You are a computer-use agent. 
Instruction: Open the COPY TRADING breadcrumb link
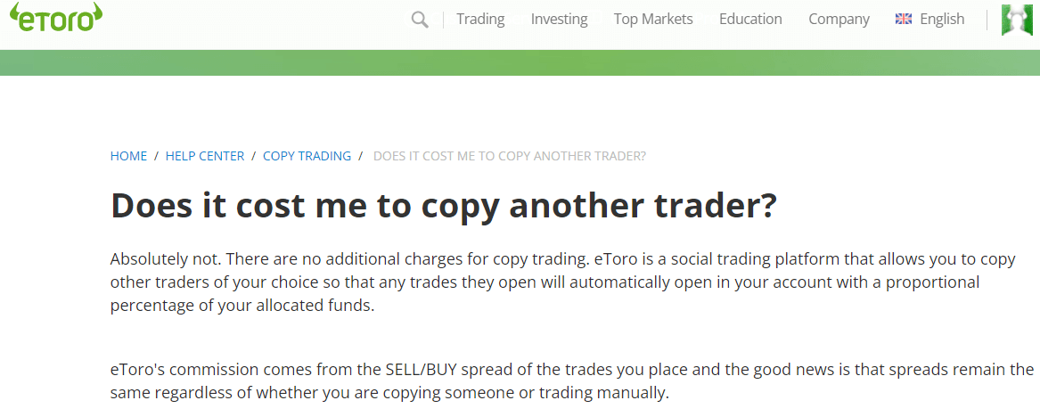pyautogui.click(x=307, y=157)
